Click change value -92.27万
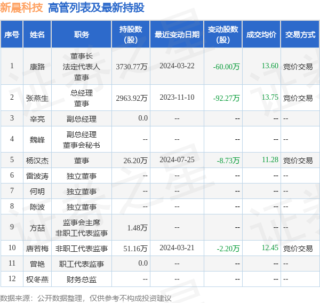Screen dimensions: 320x303 point(226,98)
